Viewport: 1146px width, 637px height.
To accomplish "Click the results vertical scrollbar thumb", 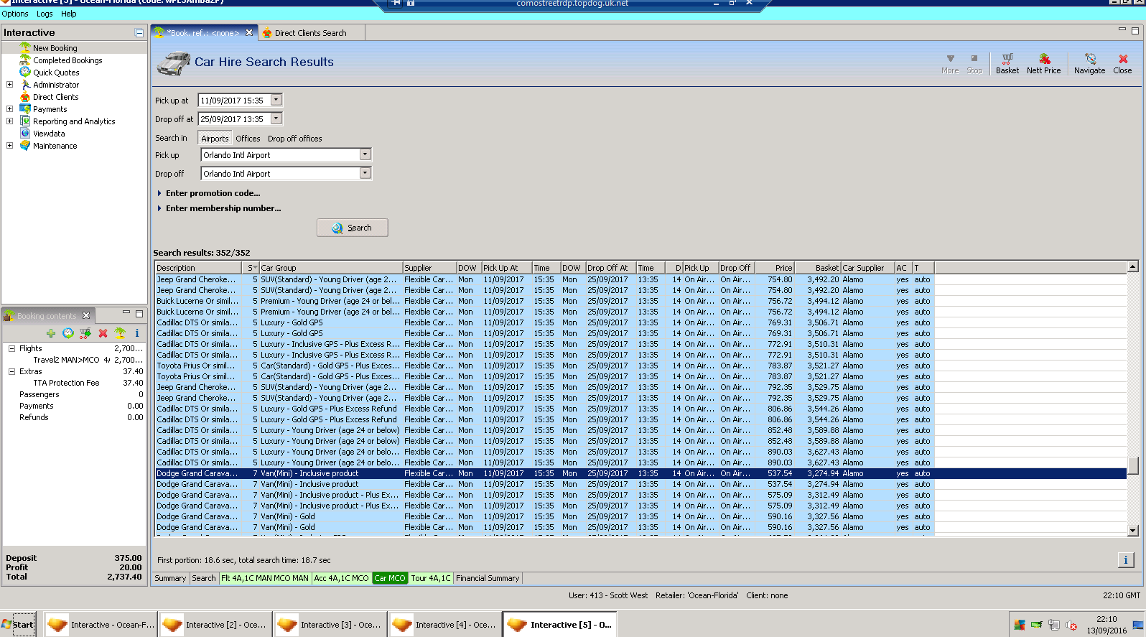I will (1133, 466).
